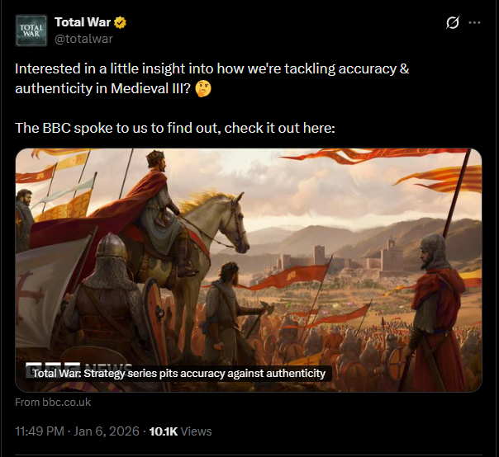View the 10.1K Views count
This screenshot has width=499, height=457.
click(179, 431)
